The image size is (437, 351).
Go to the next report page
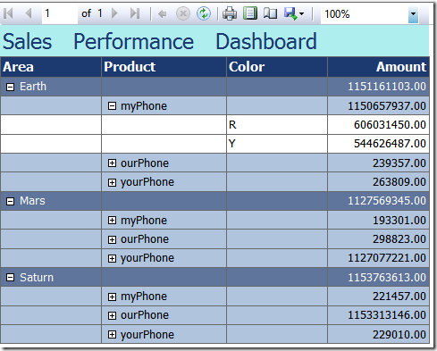(x=114, y=13)
